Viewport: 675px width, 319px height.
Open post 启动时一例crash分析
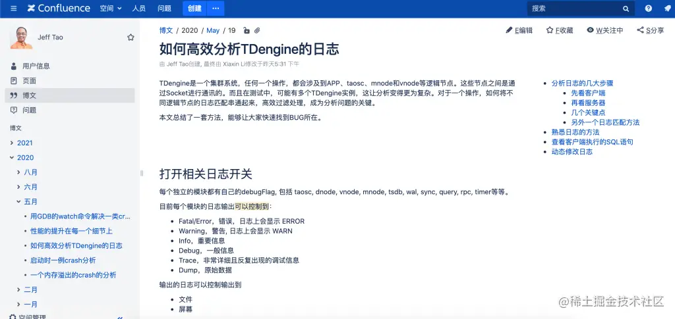(63, 260)
